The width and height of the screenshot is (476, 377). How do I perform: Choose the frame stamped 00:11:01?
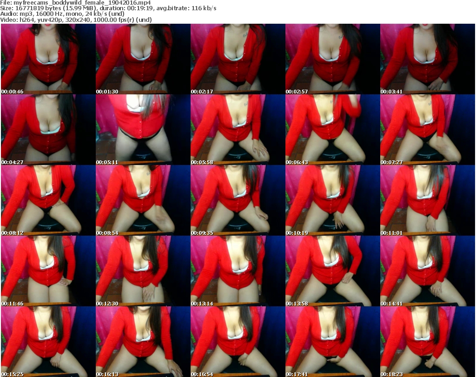[428, 200]
